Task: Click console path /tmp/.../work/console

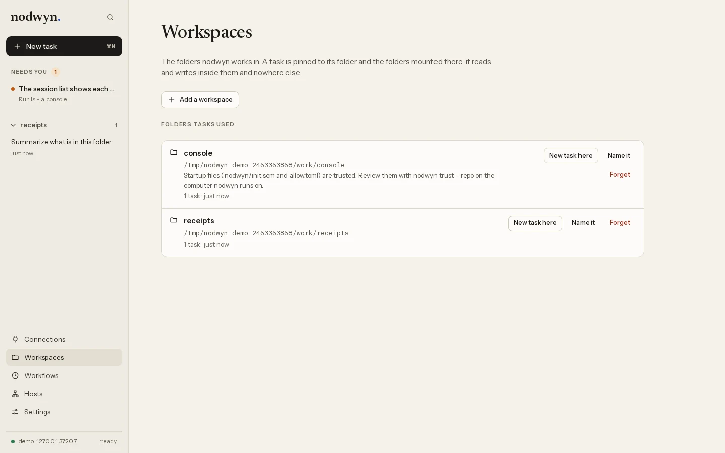Action: pyautogui.click(x=264, y=165)
